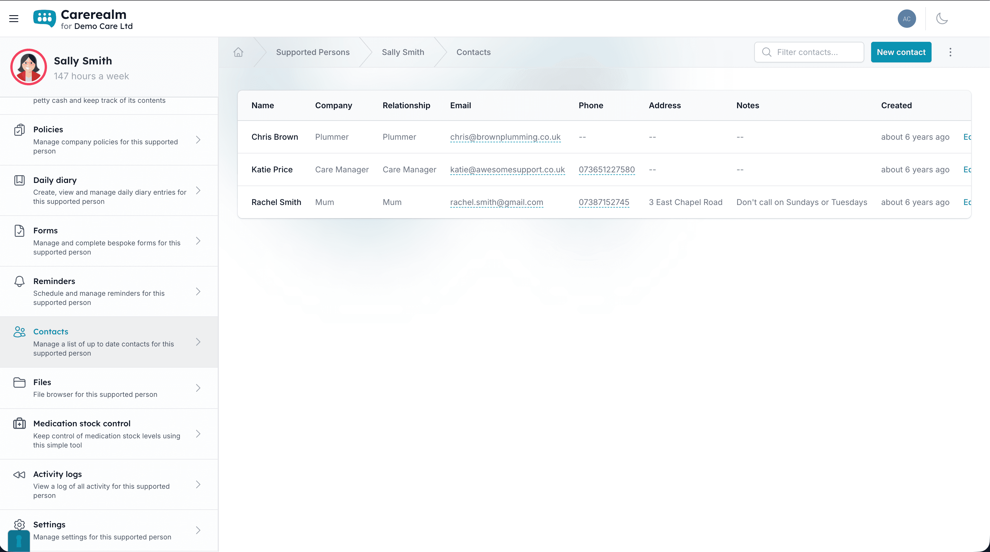Image resolution: width=990 pixels, height=552 pixels.
Task: Click the teal keyhole widget at bottom left
Action: (x=19, y=541)
